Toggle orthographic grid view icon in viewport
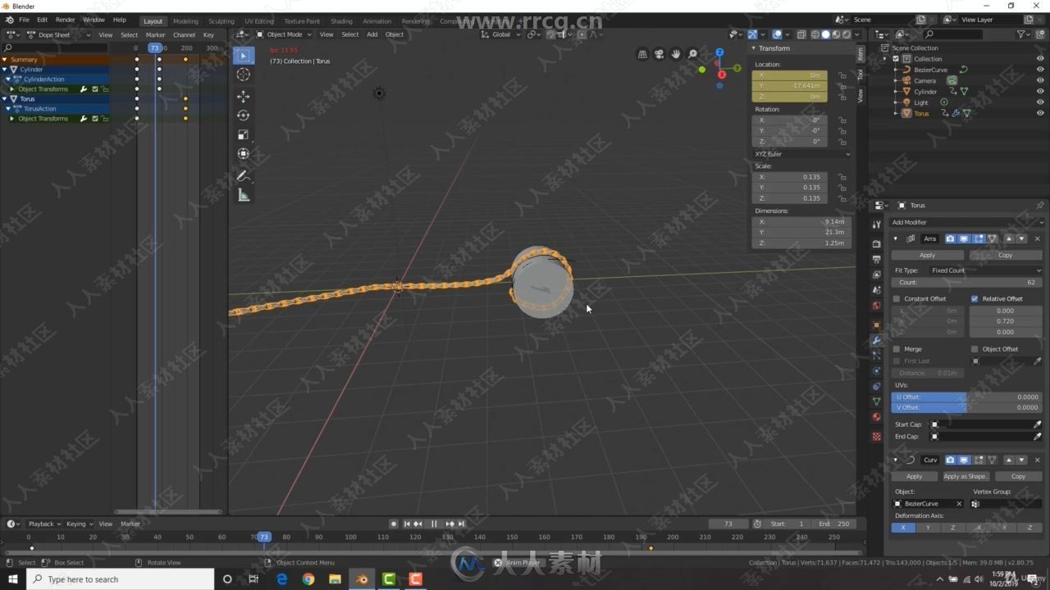Image resolution: width=1050 pixels, height=590 pixels. 642,54
